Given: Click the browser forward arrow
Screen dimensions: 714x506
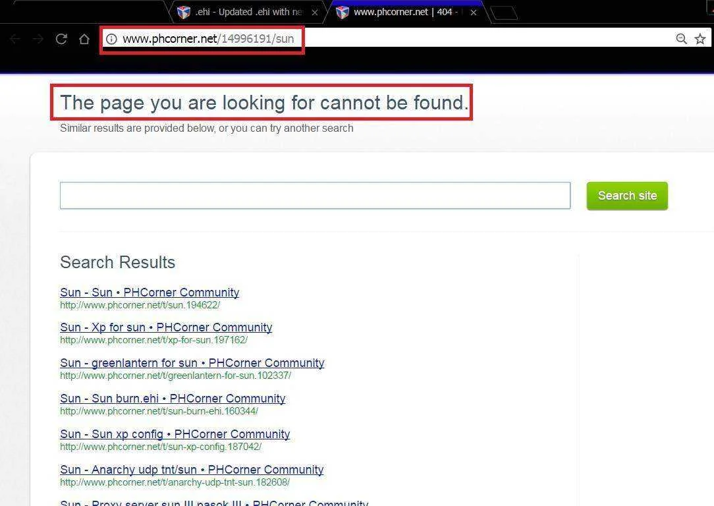Looking at the screenshot, I should click(38, 39).
